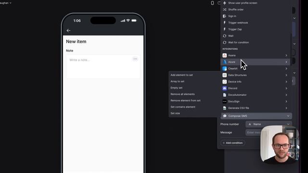Click the Data Structures icon
The height and width of the screenshot is (173, 308).
point(225,75)
